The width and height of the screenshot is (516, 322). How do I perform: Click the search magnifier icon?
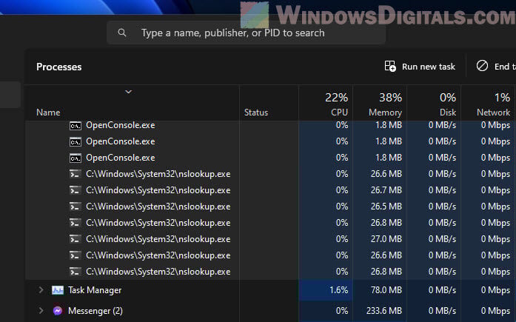click(x=121, y=33)
